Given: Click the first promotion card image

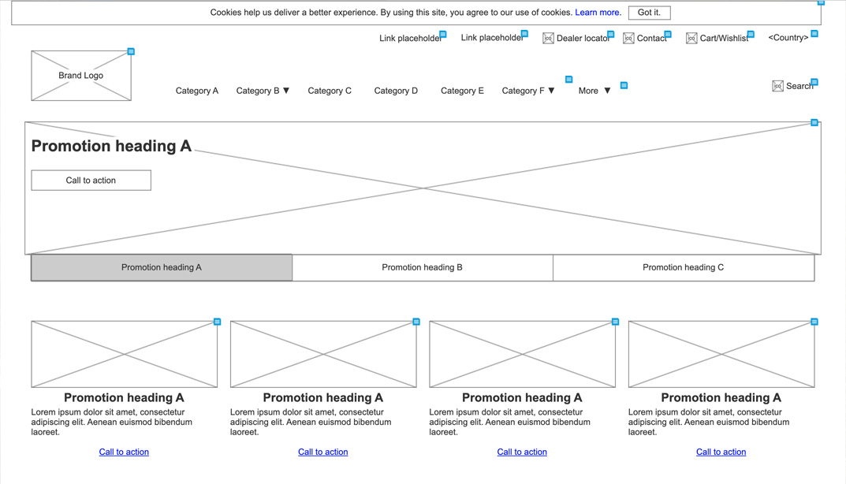Looking at the screenshot, I should click(x=124, y=354).
